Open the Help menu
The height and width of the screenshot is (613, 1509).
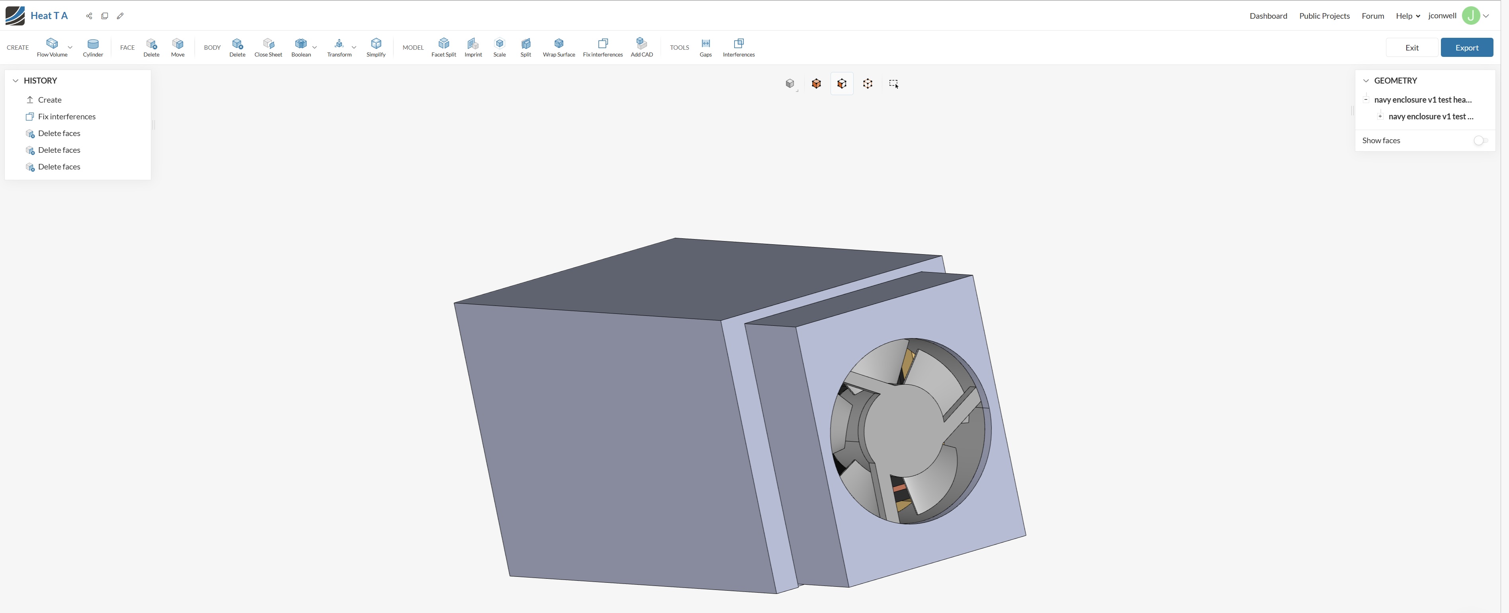pos(1407,16)
